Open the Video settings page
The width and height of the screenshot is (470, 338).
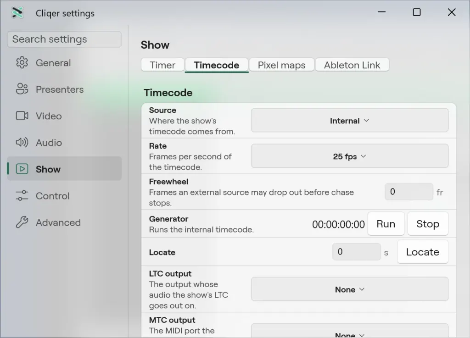tap(64, 116)
